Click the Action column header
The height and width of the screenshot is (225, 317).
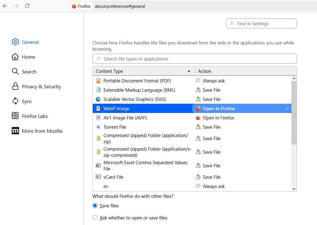(246, 71)
